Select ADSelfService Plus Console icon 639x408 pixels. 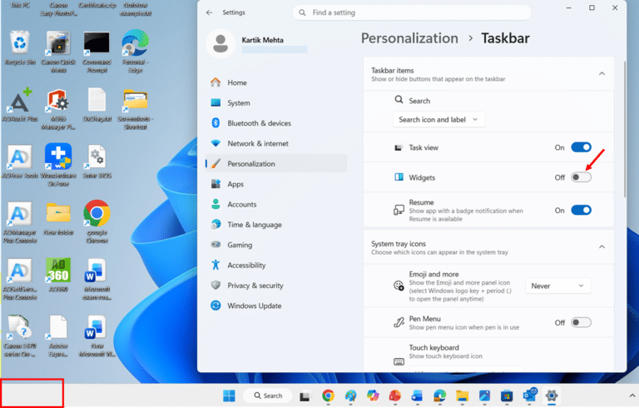20,279
